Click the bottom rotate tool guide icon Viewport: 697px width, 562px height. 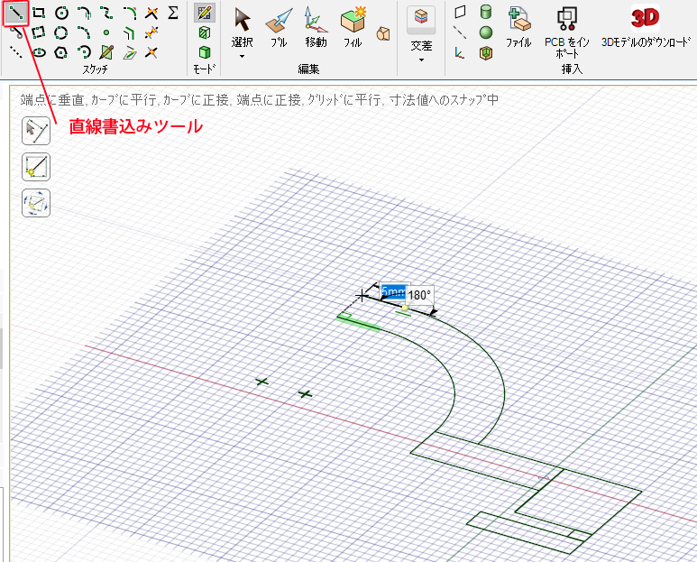click(36, 203)
